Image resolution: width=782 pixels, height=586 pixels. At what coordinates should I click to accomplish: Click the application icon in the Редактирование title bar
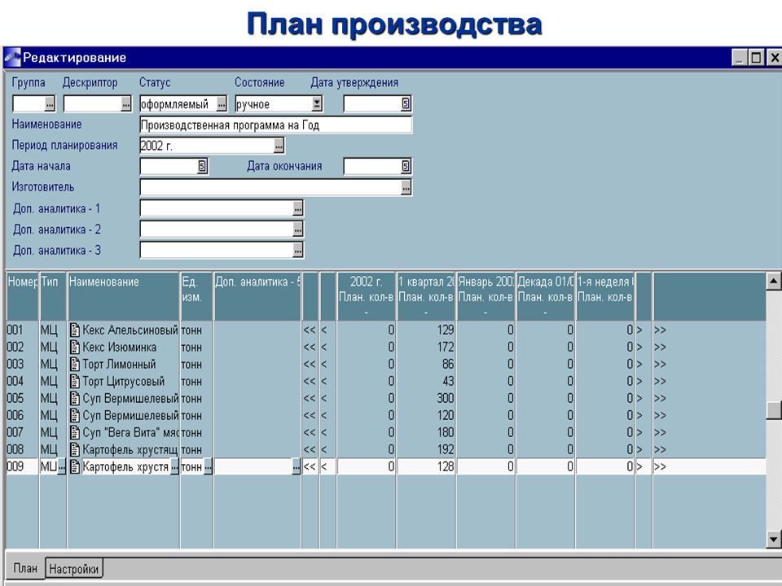pyautogui.click(x=12, y=57)
